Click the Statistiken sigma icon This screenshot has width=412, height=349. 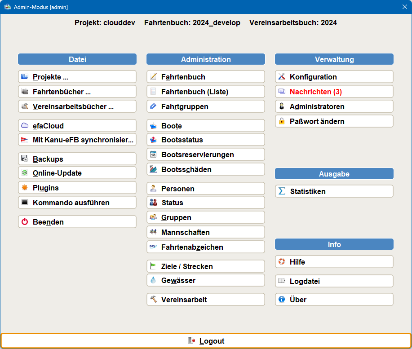pyautogui.click(x=282, y=191)
